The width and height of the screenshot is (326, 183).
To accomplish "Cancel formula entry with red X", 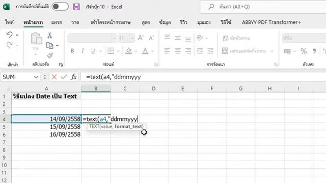I will [x=54, y=77].
